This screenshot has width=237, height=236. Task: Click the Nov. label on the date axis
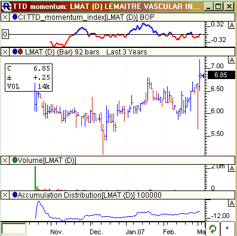point(57,232)
